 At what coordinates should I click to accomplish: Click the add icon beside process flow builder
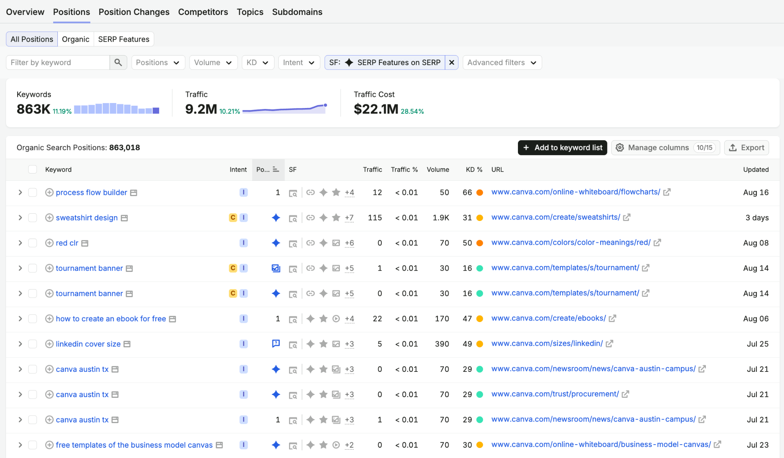49,192
